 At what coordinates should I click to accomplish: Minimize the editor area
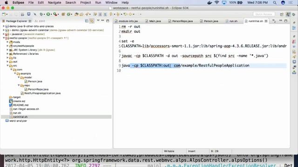tap(280, 20)
